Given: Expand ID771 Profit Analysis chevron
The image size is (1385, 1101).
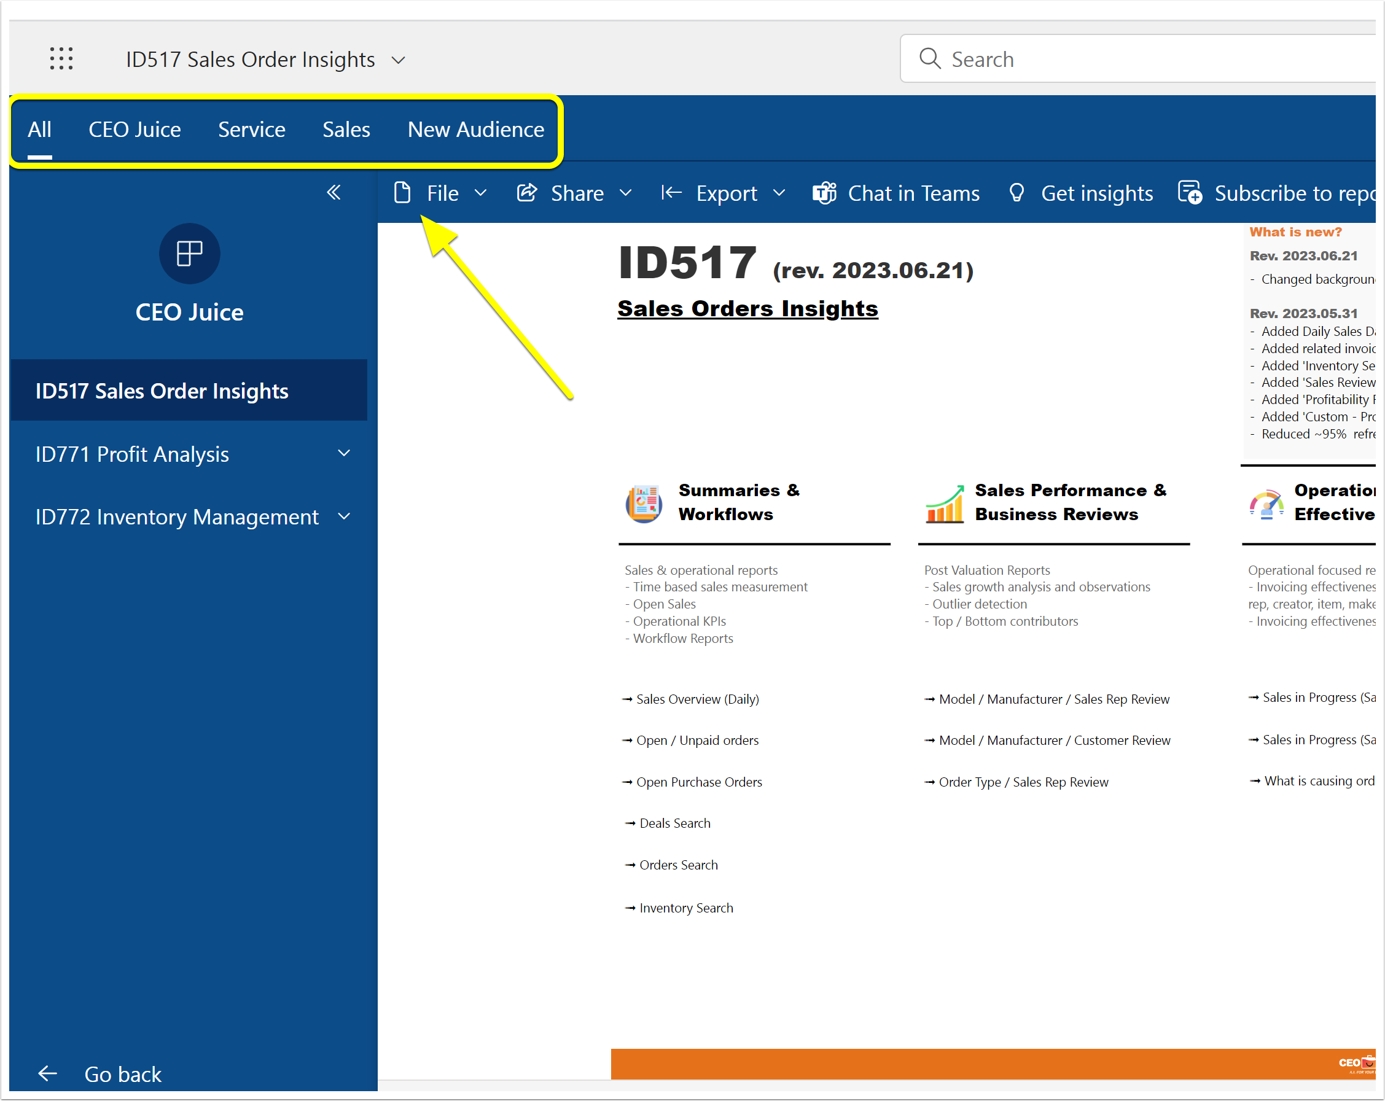Looking at the screenshot, I should coord(345,454).
